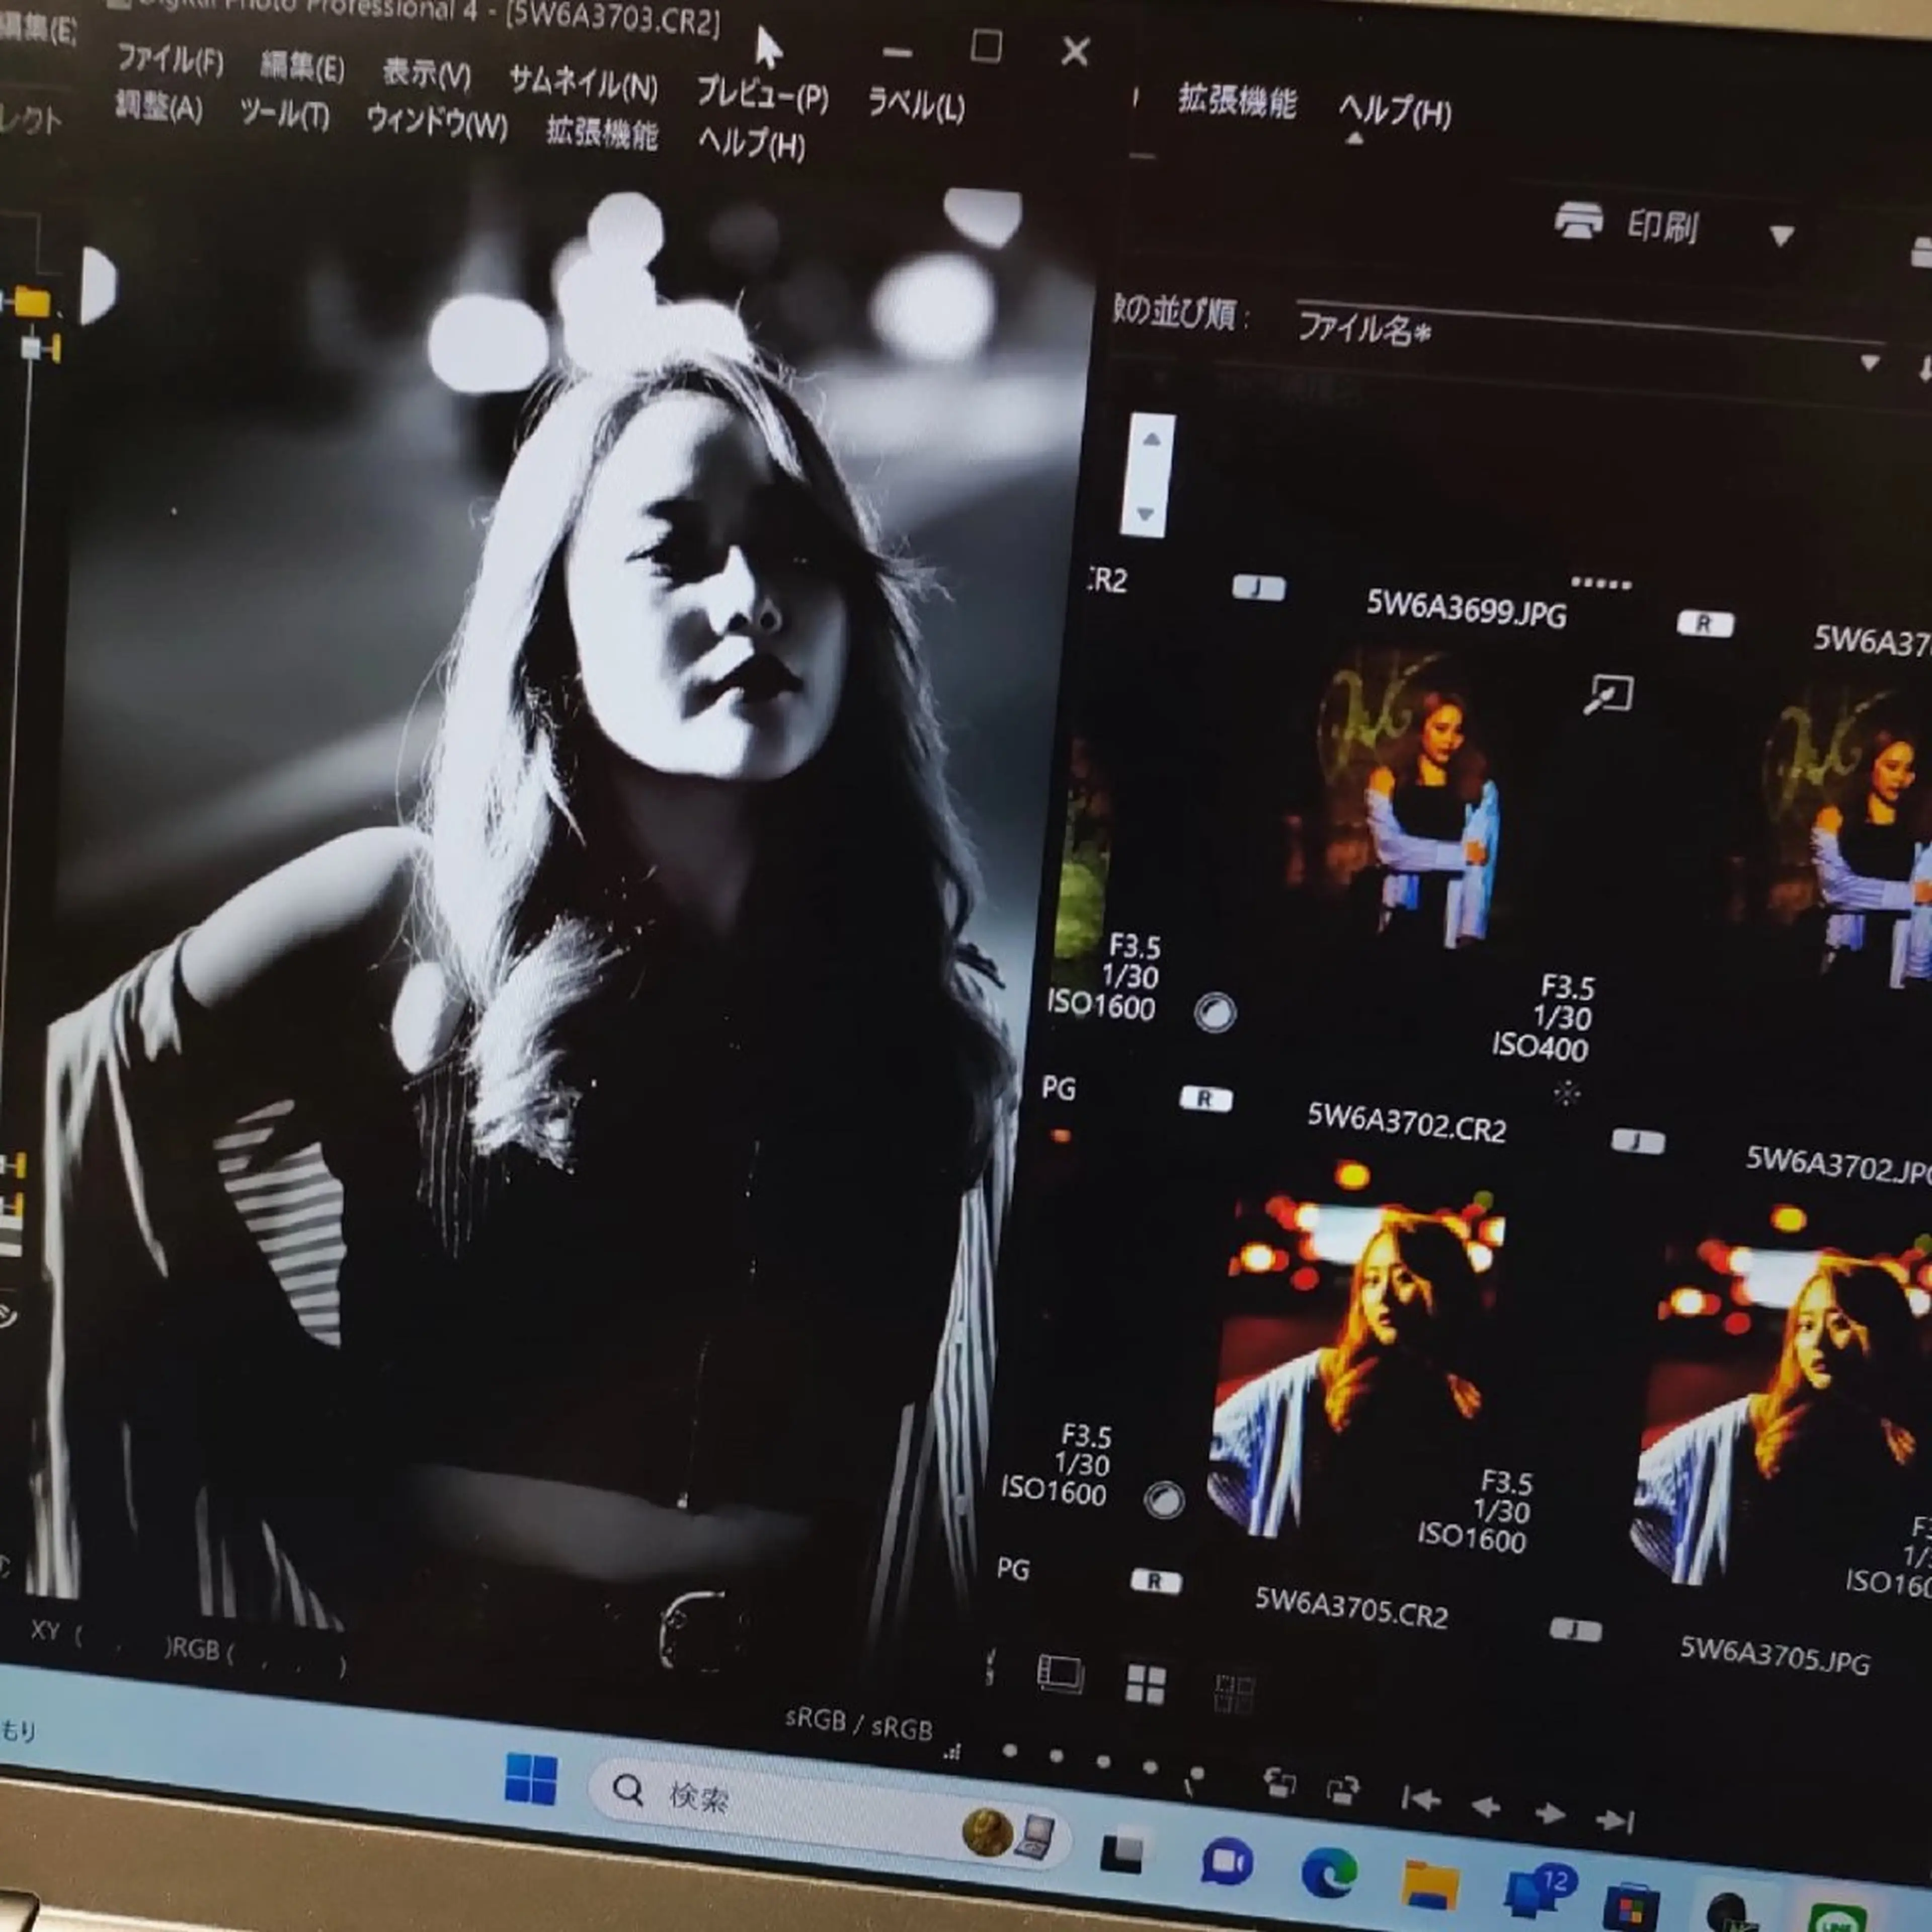This screenshot has width=1932, height=1932.
Task: Rotate image right with rotate icon
Action: tap(1343, 1789)
